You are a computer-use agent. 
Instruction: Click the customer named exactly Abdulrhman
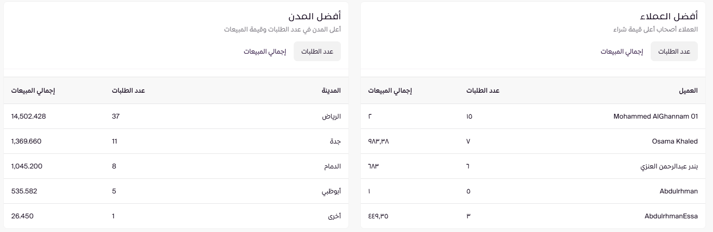(x=679, y=191)
